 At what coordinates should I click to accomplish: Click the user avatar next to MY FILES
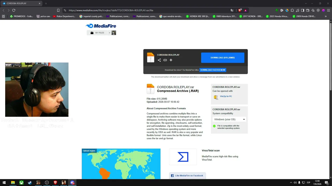(114, 33)
